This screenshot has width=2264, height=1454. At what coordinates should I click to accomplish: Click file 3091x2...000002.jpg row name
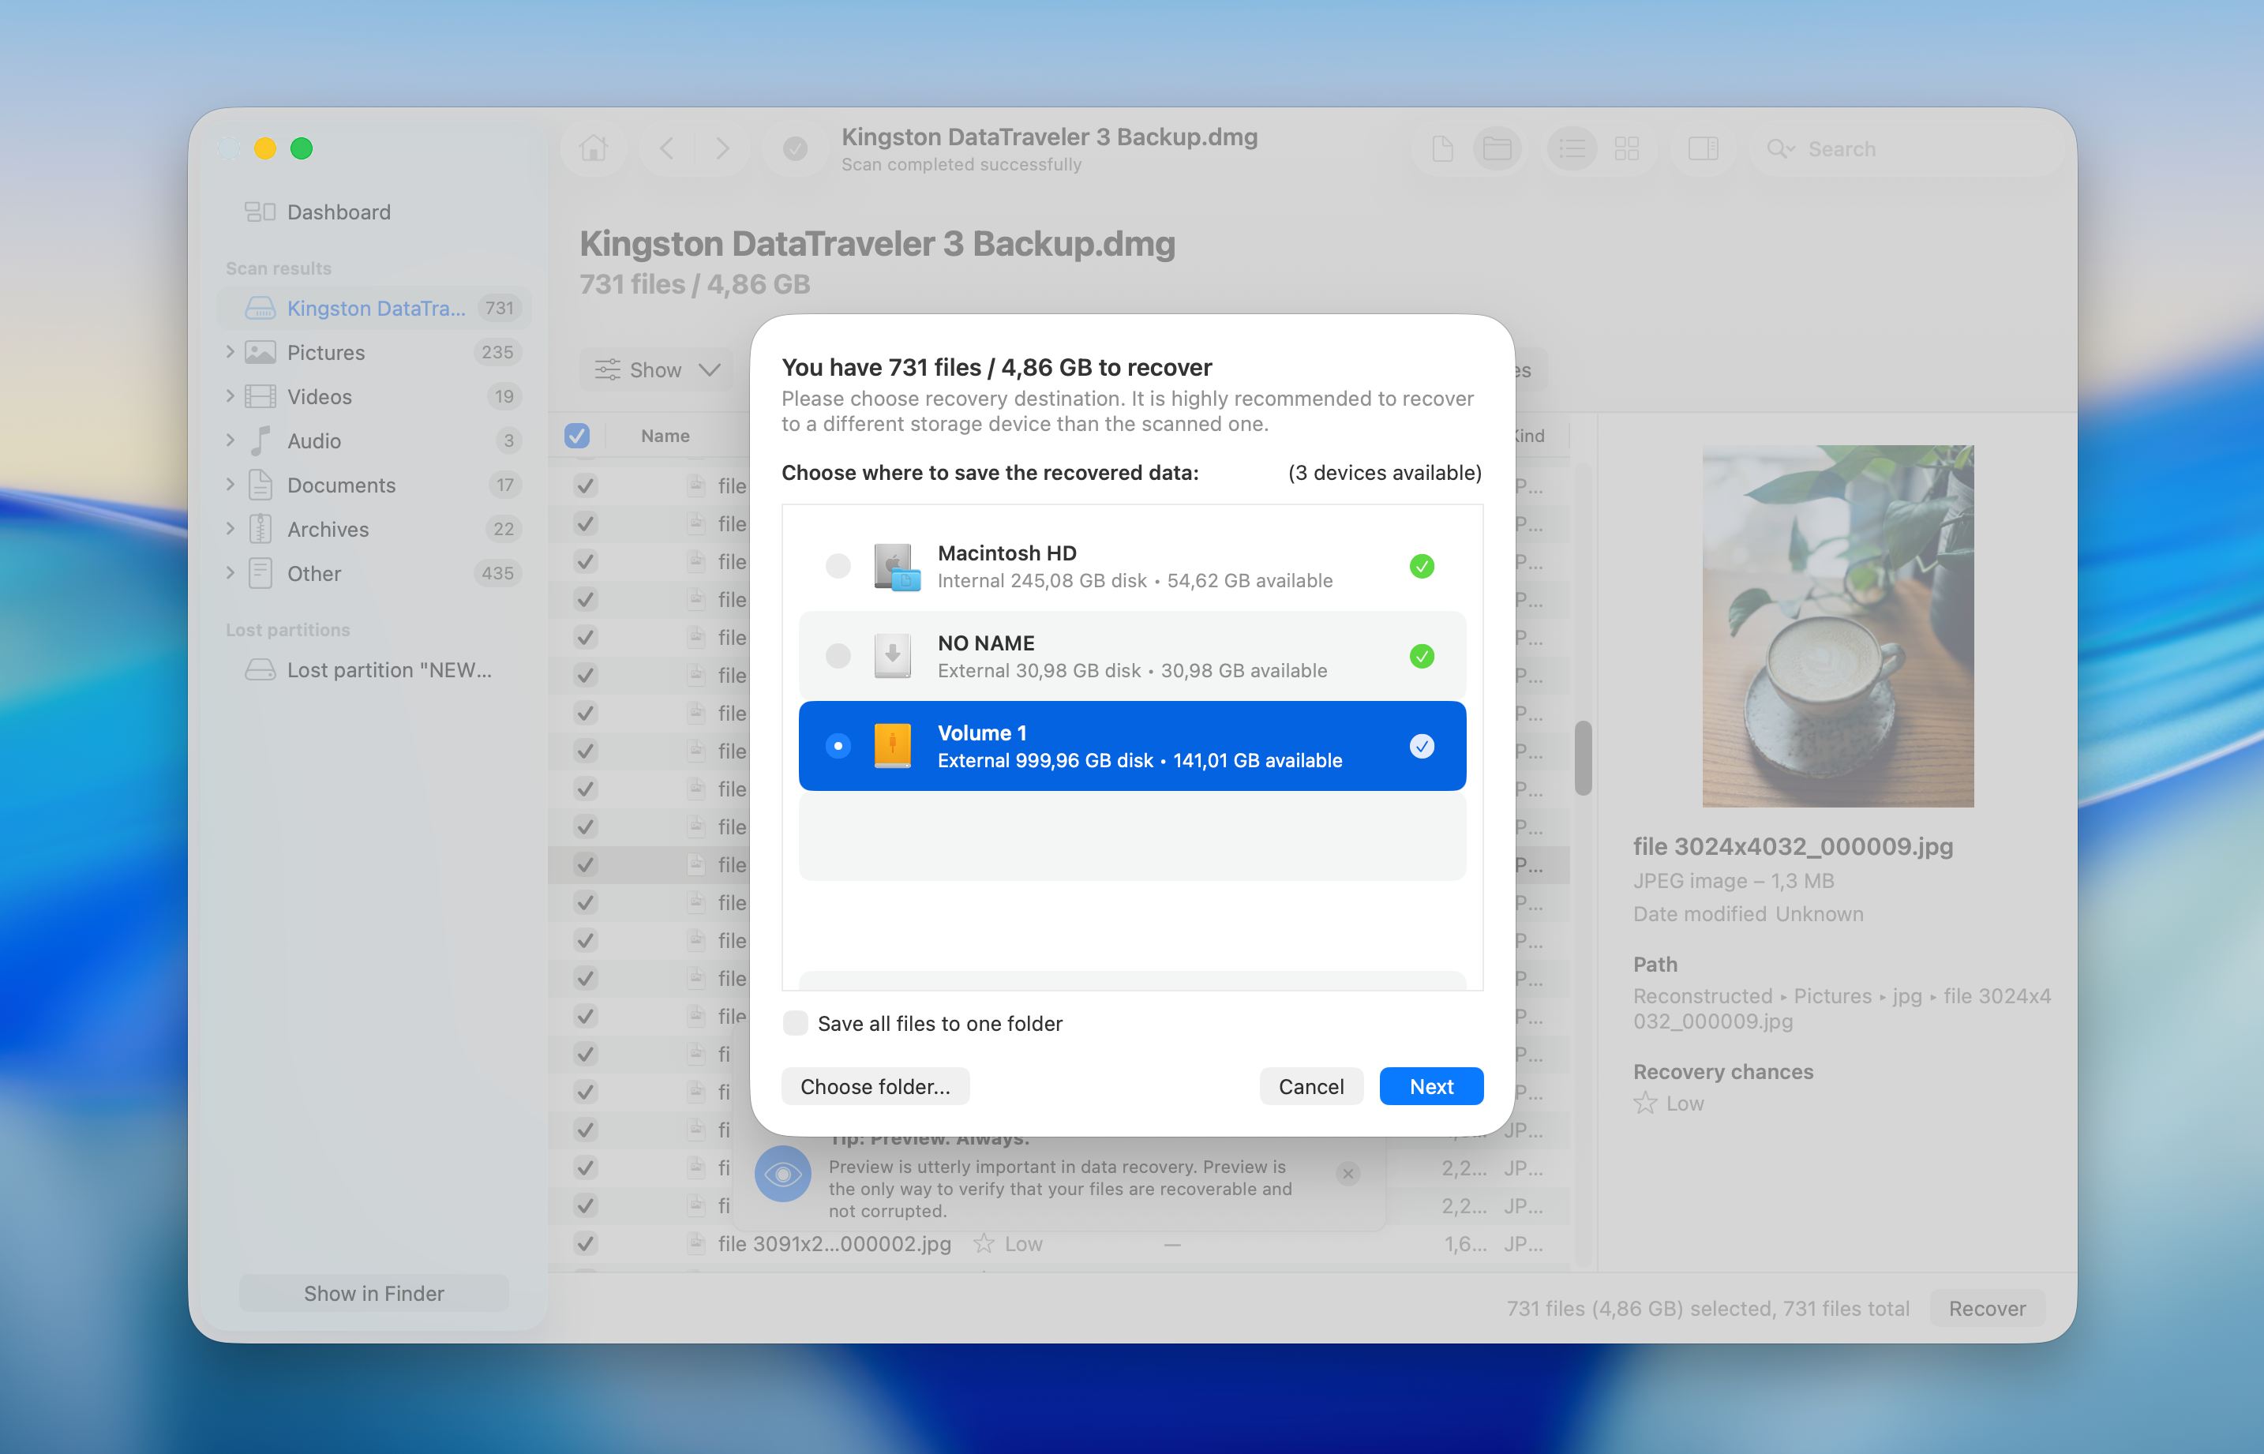[834, 1243]
